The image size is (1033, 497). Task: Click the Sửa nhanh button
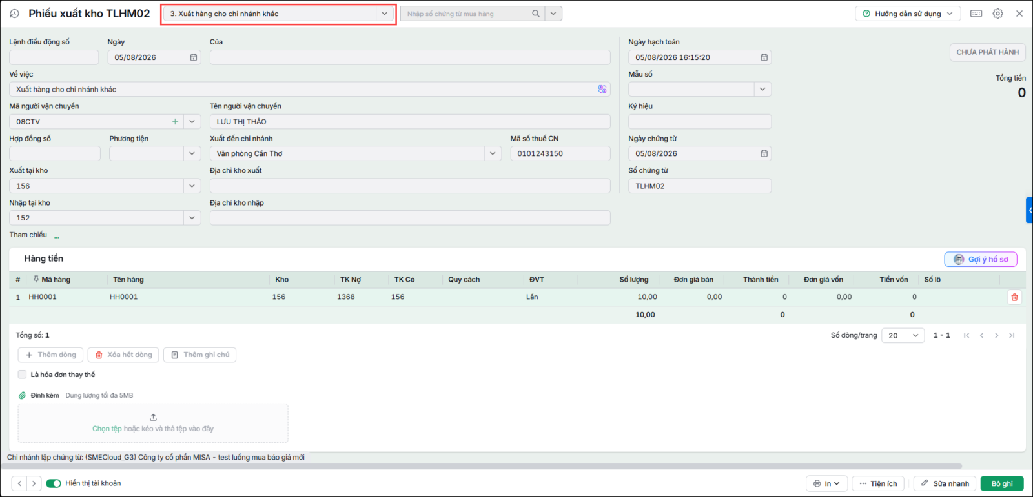[x=945, y=483]
